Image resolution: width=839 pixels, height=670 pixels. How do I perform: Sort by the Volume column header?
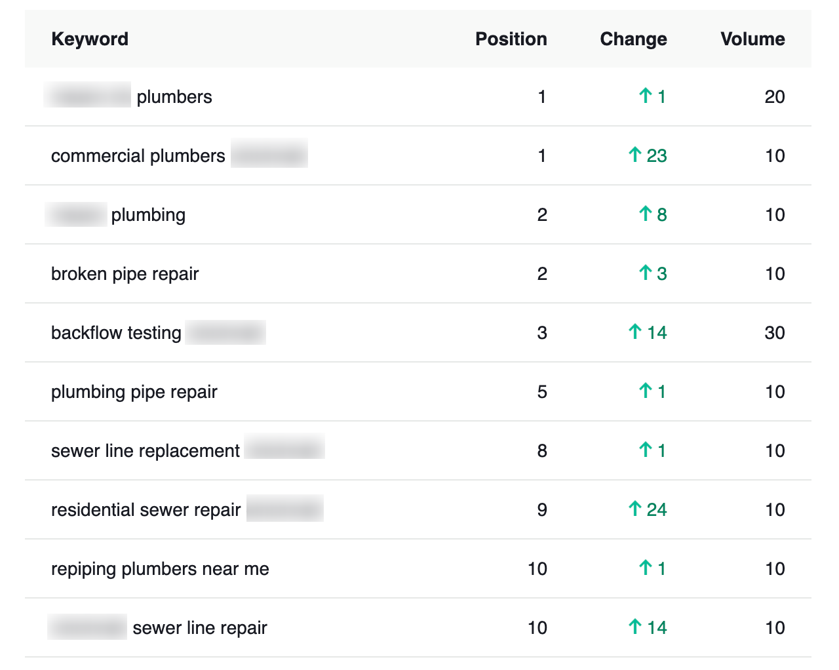752,39
